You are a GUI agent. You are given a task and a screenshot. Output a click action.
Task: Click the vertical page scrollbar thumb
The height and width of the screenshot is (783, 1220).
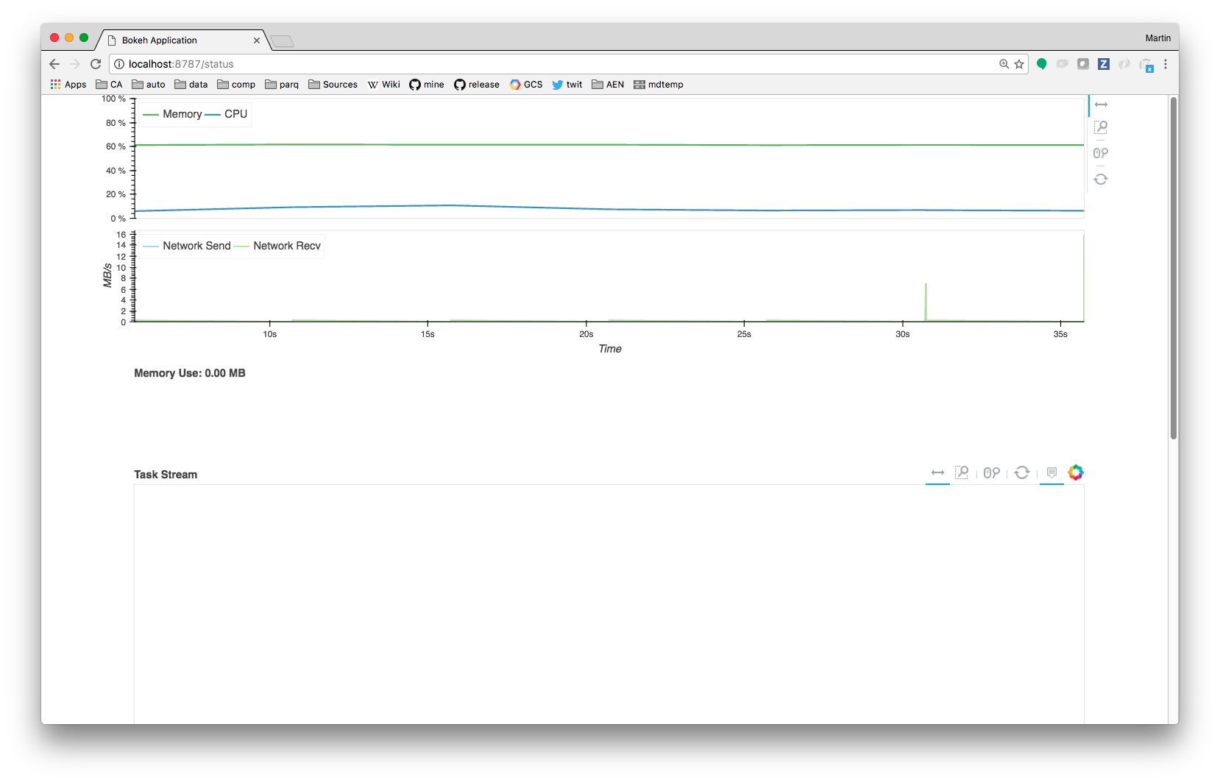(1173, 269)
